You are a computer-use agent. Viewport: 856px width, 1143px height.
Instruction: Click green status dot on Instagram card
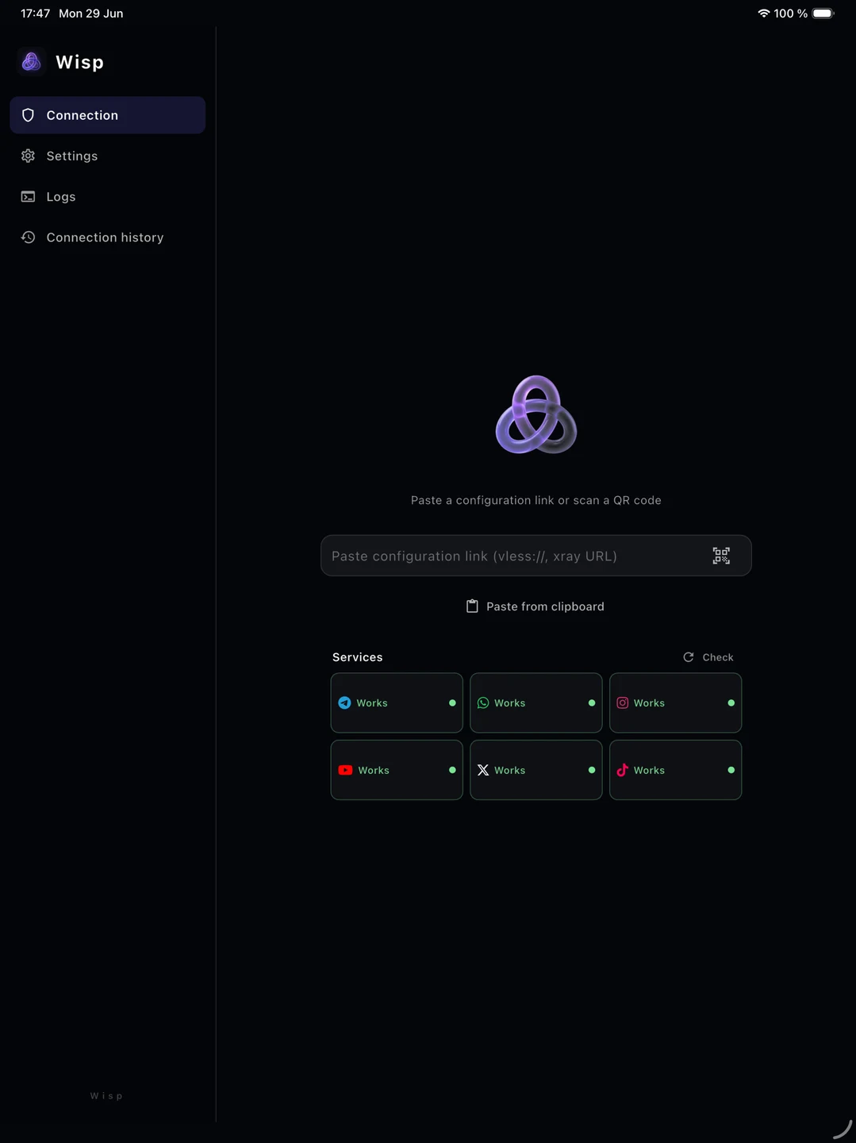(x=731, y=703)
